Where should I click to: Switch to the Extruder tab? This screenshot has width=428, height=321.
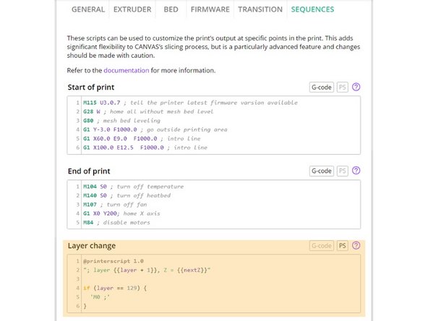[x=132, y=9]
